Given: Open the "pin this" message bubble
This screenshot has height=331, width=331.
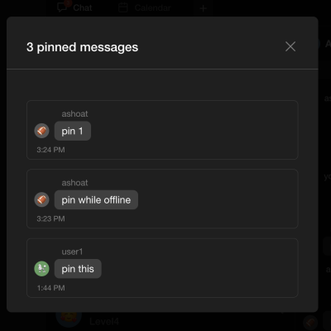Looking at the screenshot, I should [78, 269].
